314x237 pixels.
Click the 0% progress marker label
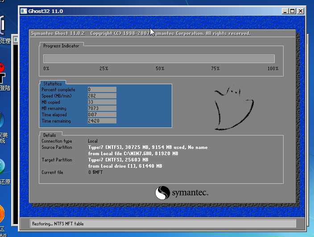pos(46,68)
